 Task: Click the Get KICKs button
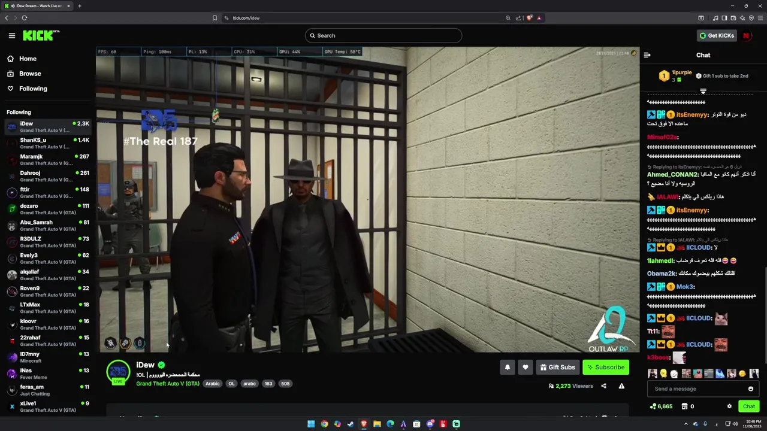717,35
